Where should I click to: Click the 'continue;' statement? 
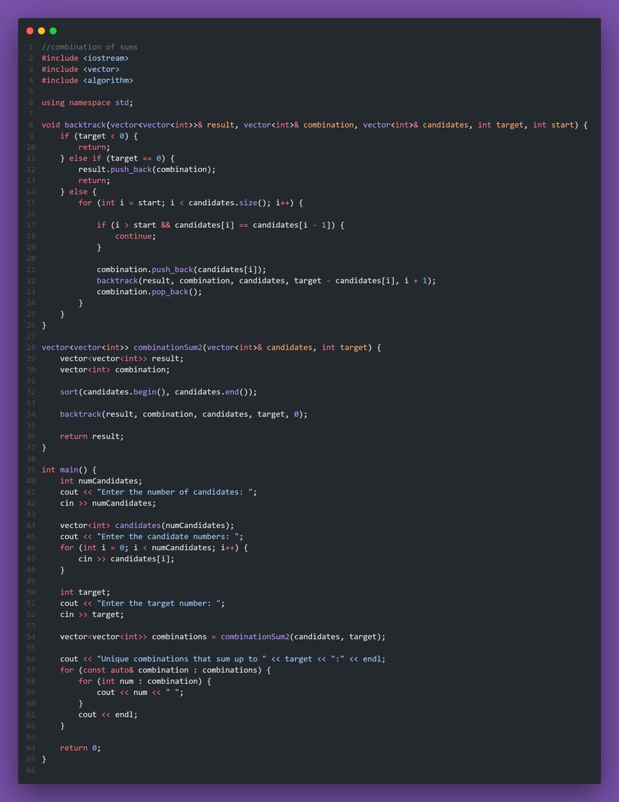pos(136,236)
